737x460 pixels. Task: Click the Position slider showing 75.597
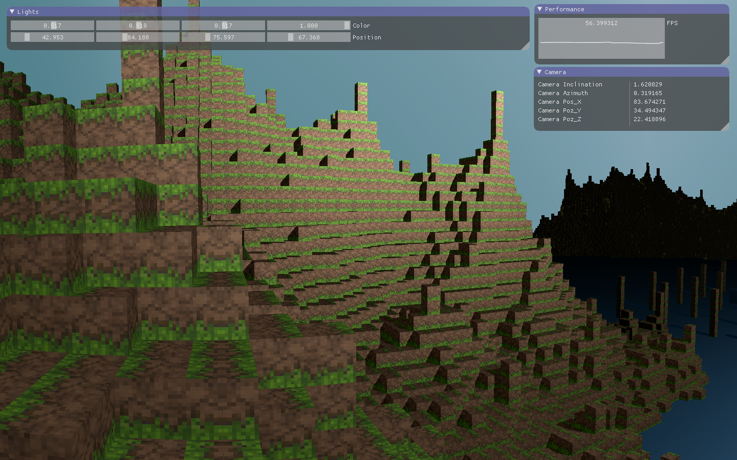tap(223, 37)
